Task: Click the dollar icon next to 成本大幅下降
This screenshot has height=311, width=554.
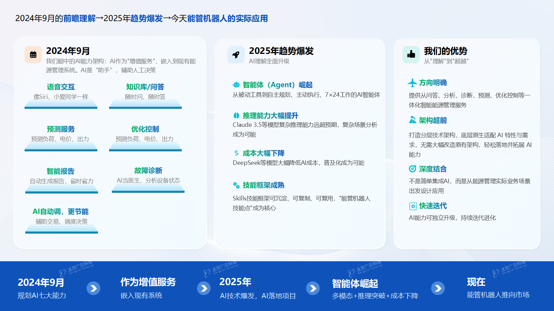Action: (236, 153)
